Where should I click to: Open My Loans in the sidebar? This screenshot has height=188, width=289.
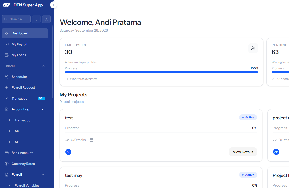25,55
